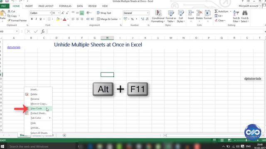
Task: Decrease cell indent
Action: tap(88, 19)
